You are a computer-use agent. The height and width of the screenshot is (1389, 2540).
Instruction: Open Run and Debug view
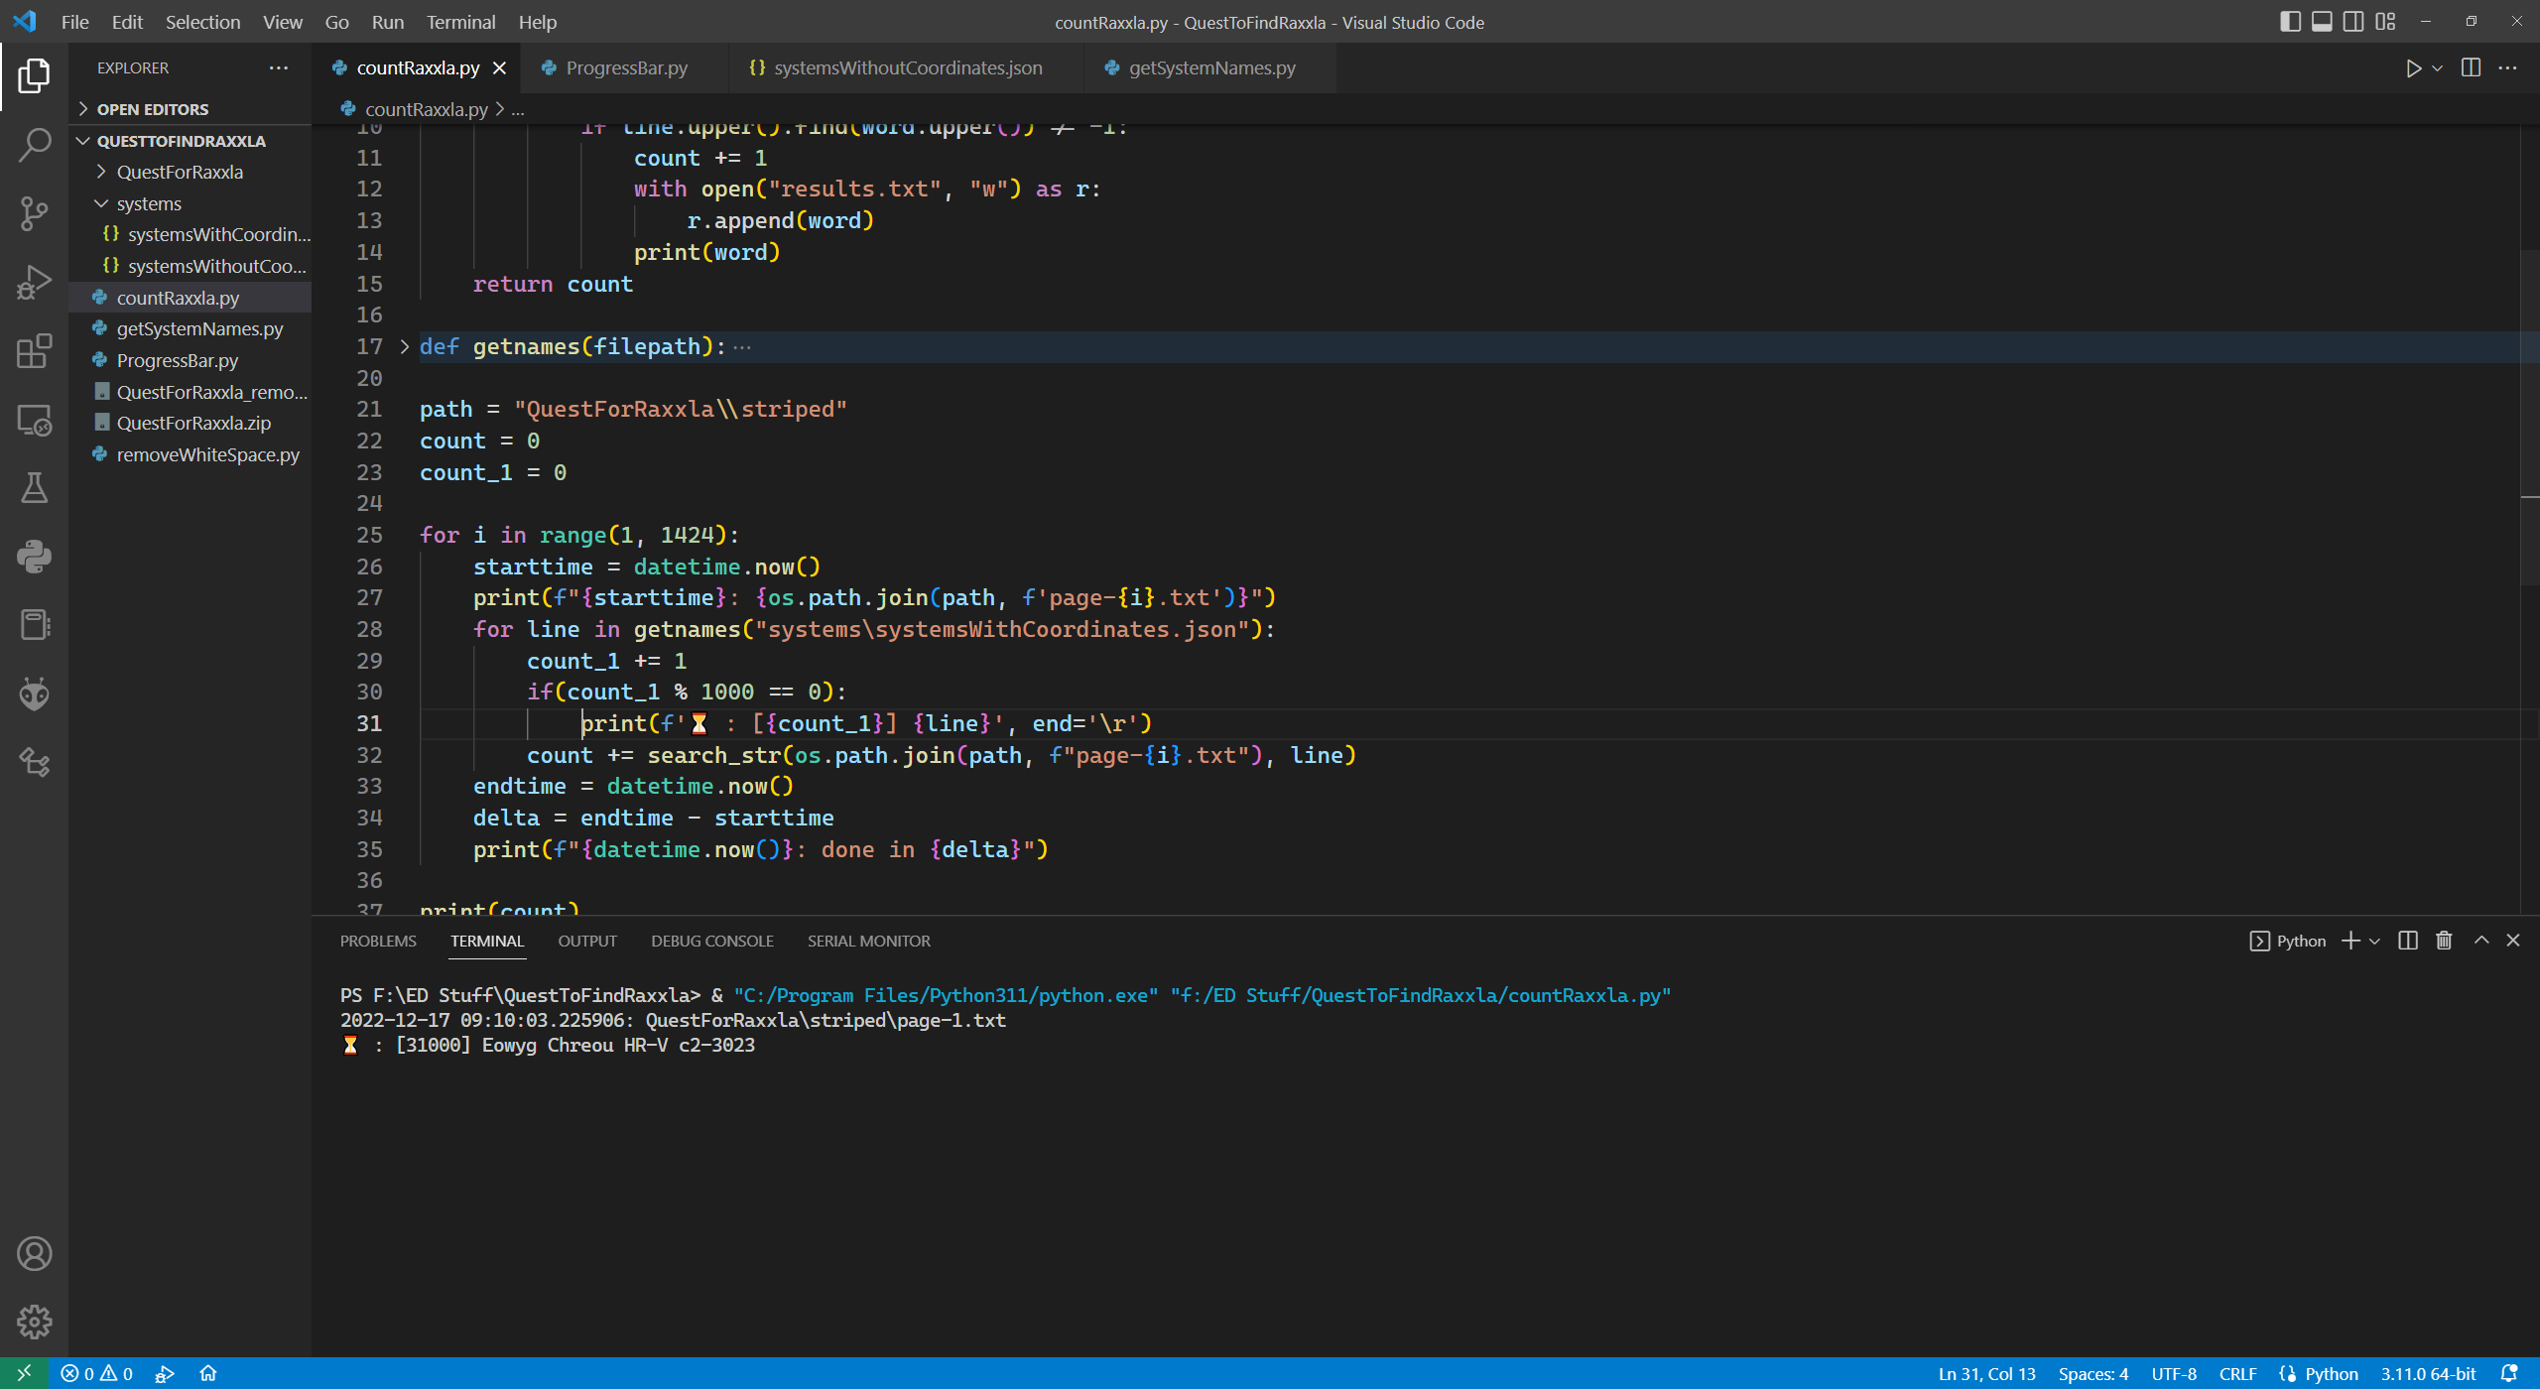(34, 283)
